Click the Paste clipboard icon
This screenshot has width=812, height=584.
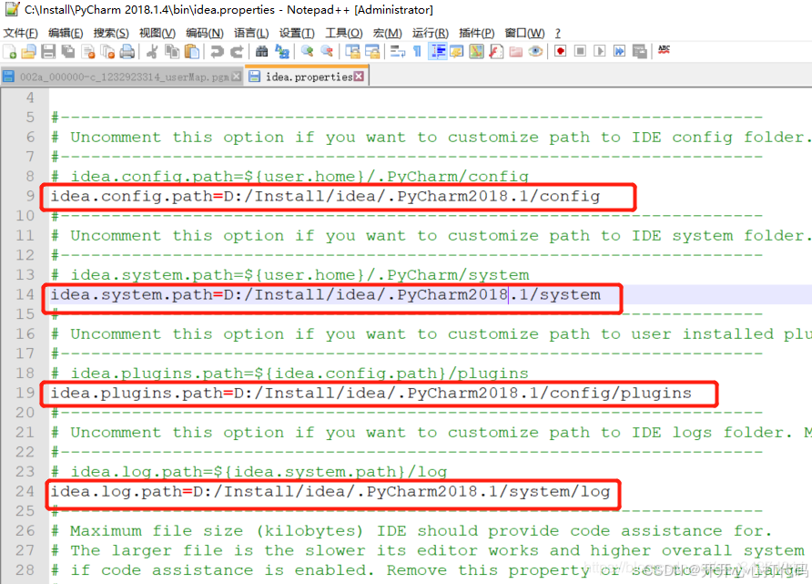(191, 51)
